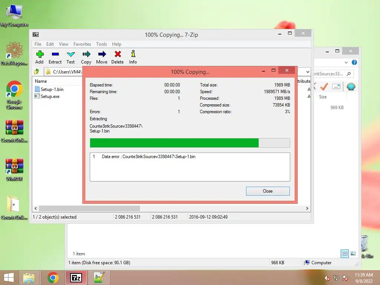Image resolution: width=380 pixels, height=285 pixels.
Task: Click the Close button in copying dialog
Action: point(268,191)
